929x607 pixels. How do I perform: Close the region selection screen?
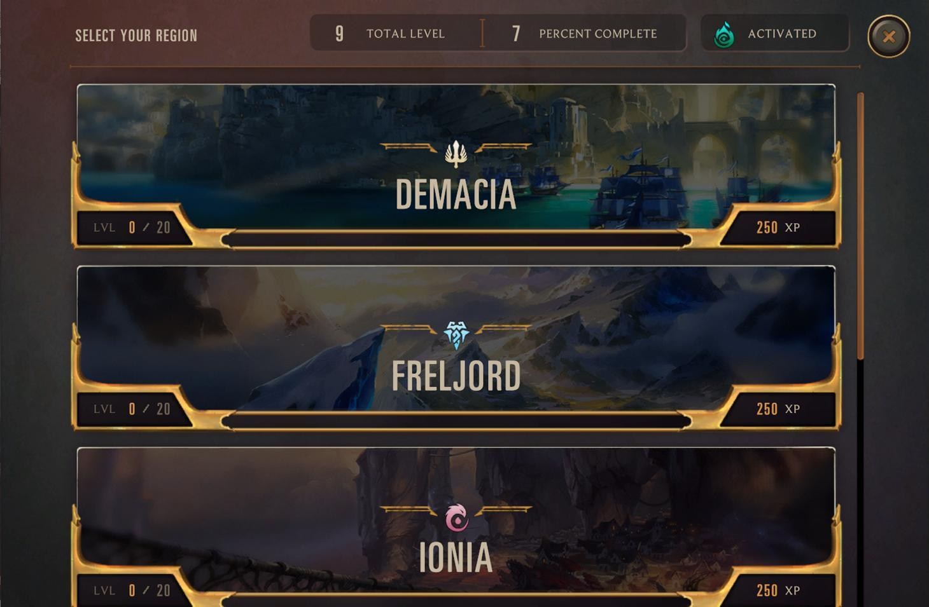(x=889, y=36)
